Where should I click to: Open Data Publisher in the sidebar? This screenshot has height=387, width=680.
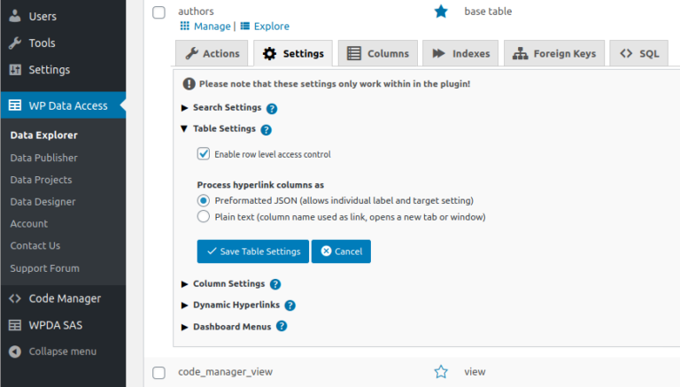(x=43, y=158)
